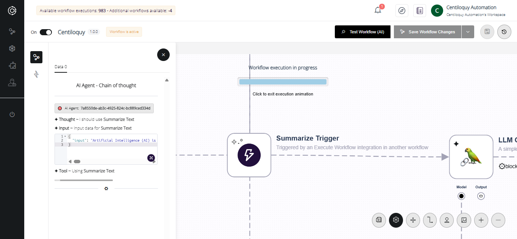Open the puzzle-piece integrations icon in the sidebar

[x=12, y=66]
